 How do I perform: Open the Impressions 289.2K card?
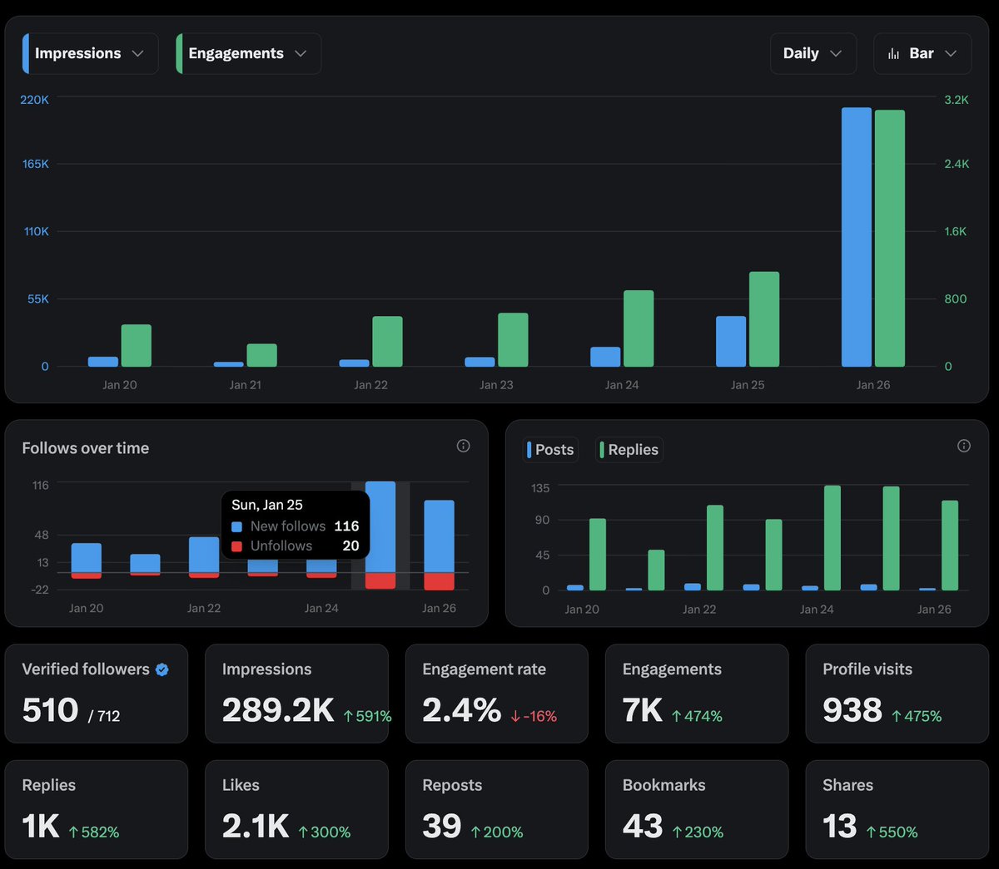click(x=296, y=694)
